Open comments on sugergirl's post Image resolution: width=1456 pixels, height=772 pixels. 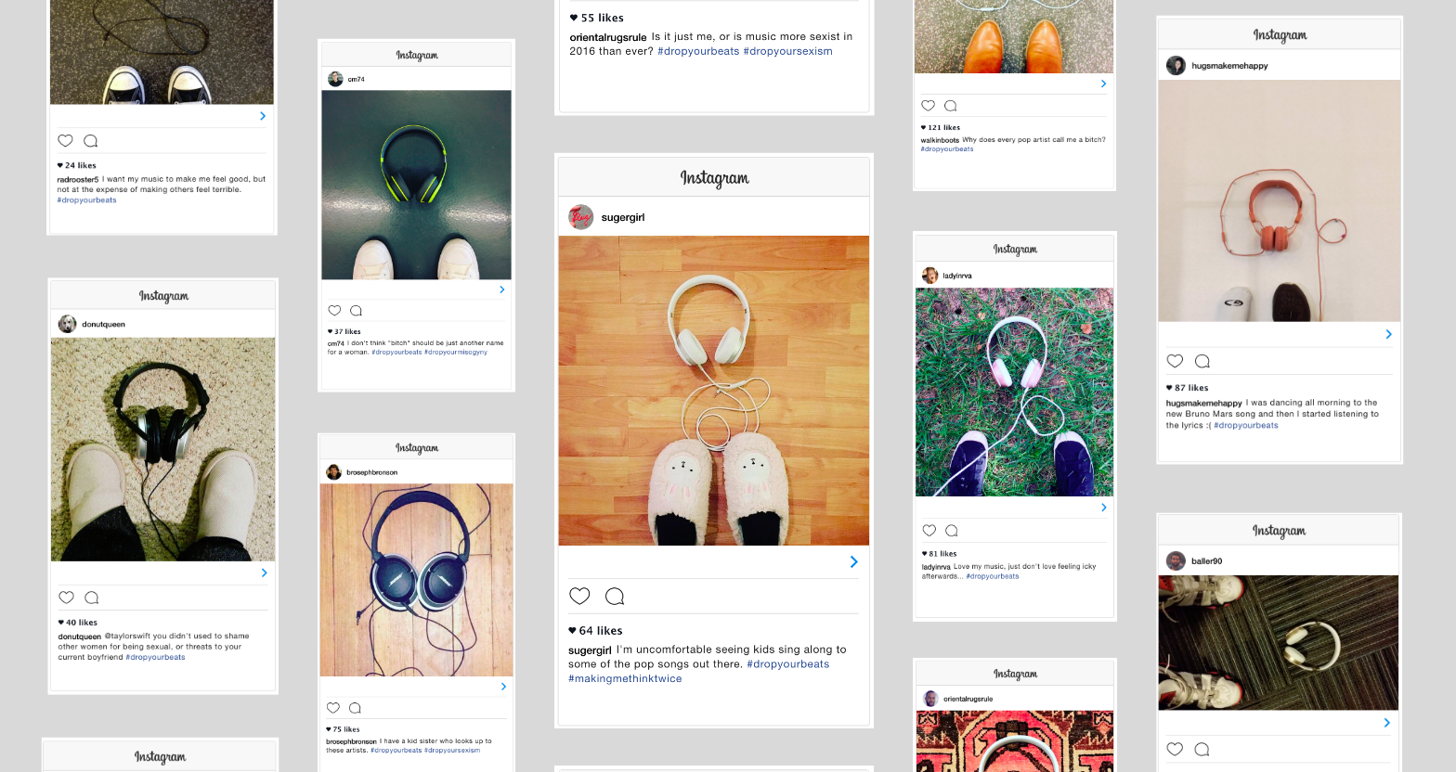[615, 597]
